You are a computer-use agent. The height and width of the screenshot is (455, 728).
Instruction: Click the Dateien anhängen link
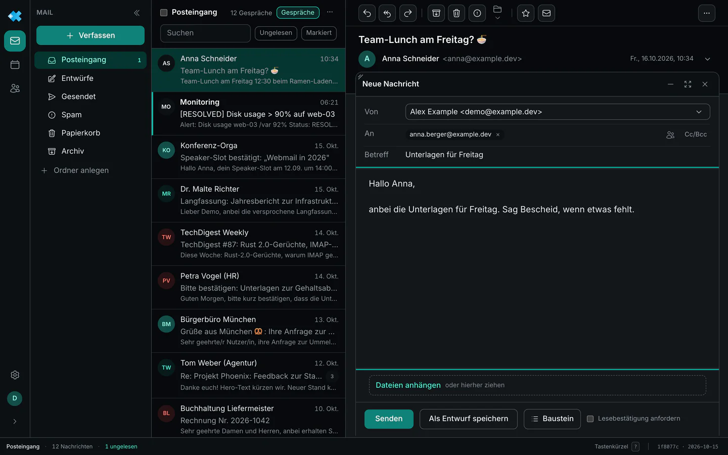point(408,385)
